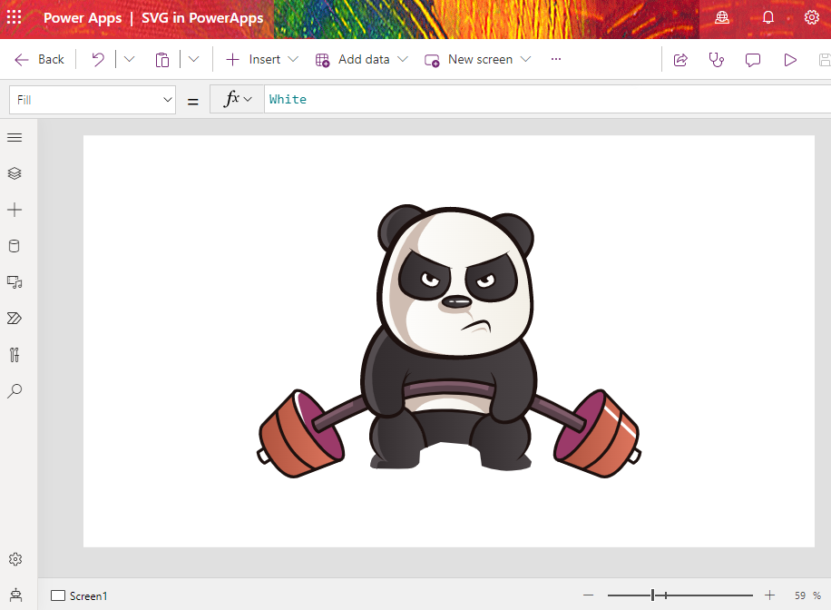Expand the Add data chevron
This screenshot has height=610, width=831.
click(403, 59)
